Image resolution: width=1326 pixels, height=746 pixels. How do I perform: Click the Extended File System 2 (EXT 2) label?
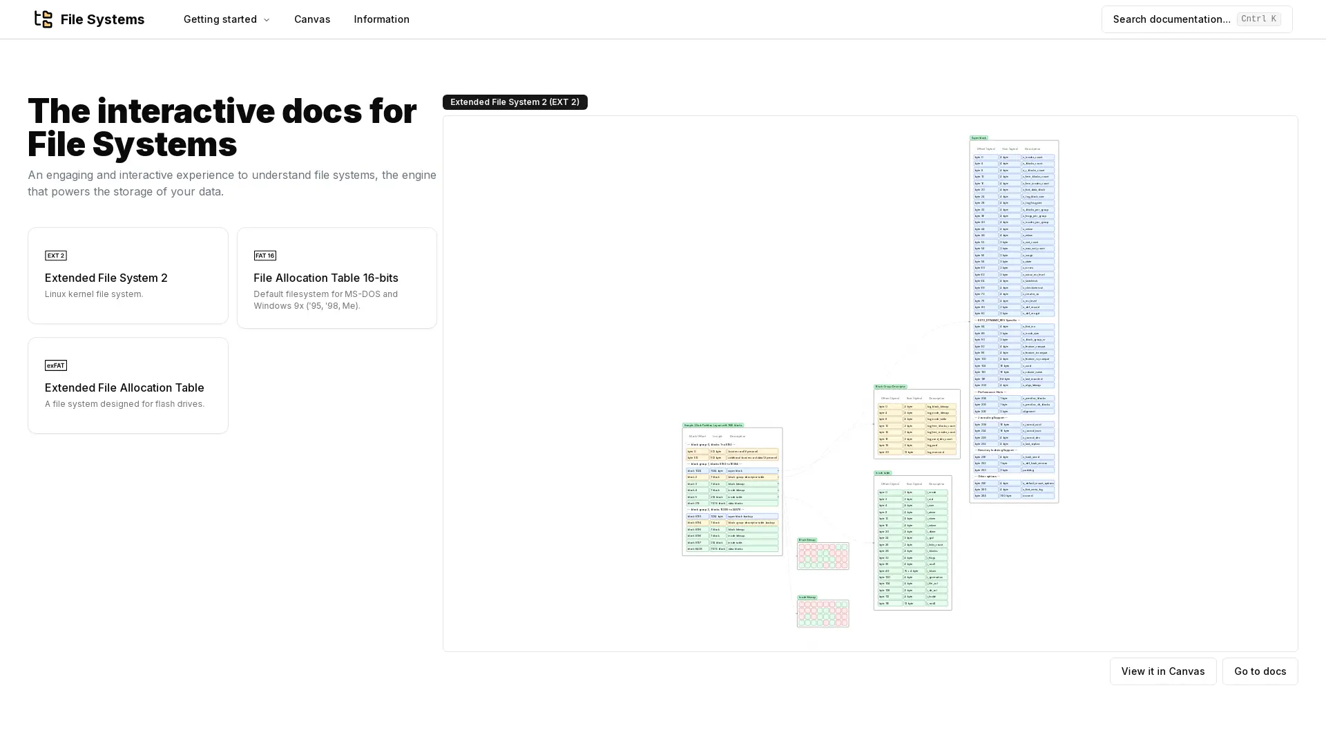coord(515,102)
